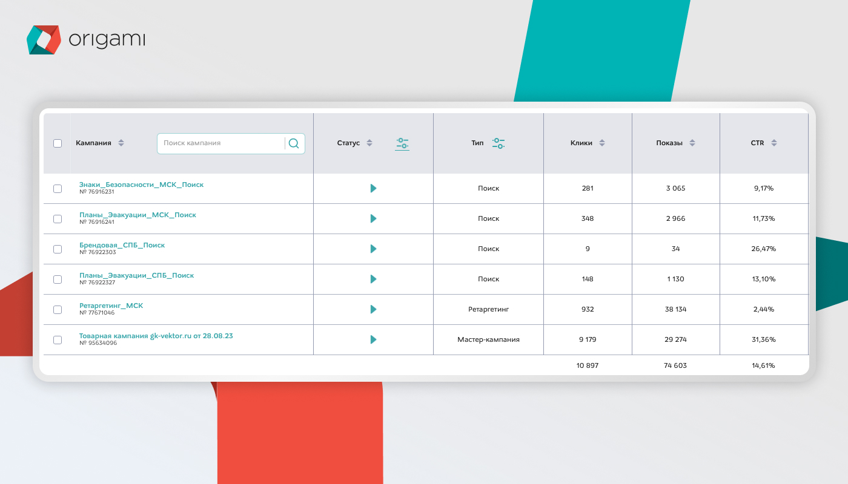Click the clicks value 932

[x=588, y=309]
